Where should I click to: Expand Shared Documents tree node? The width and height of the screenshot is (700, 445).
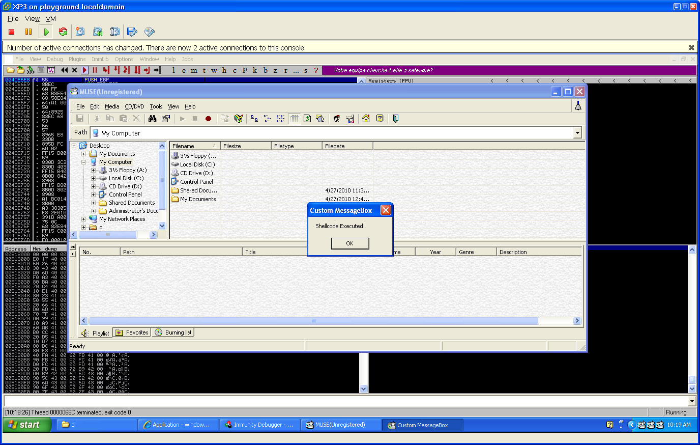(93, 203)
